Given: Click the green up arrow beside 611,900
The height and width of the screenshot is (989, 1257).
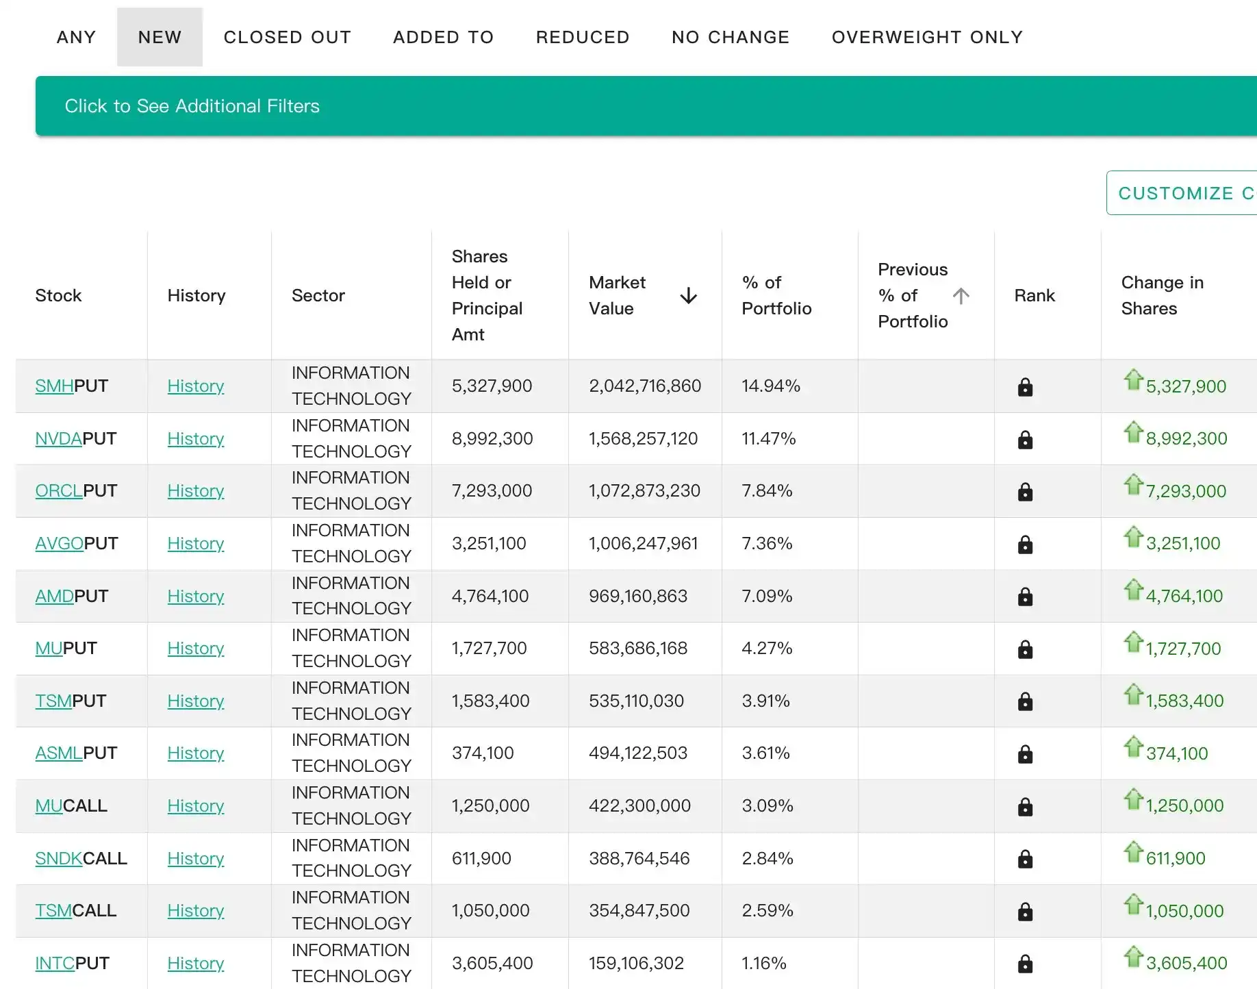Looking at the screenshot, I should 1134,851.
